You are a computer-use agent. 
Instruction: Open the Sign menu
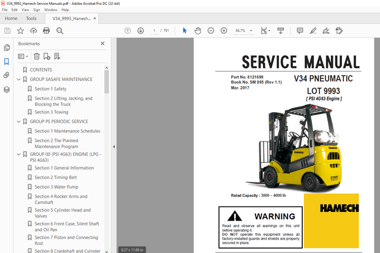(37, 10)
